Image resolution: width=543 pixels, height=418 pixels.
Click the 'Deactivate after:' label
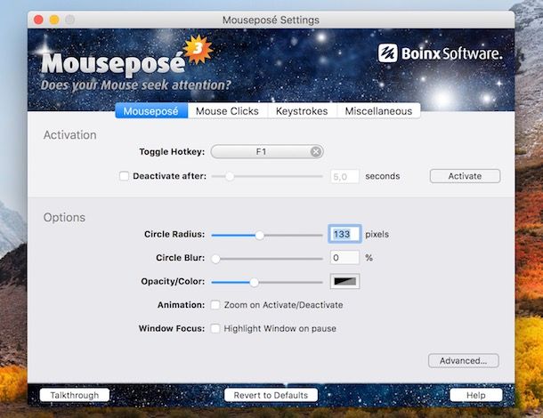click(x=169, y=176)
